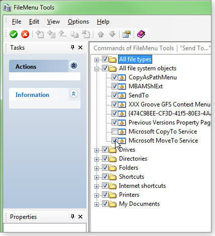This screenshot has height=236, width=215.
Task: Click the SendTo shell extension icon
Action: (122, 95)
